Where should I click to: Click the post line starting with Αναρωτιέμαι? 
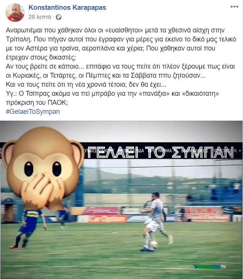coord(115,30)
